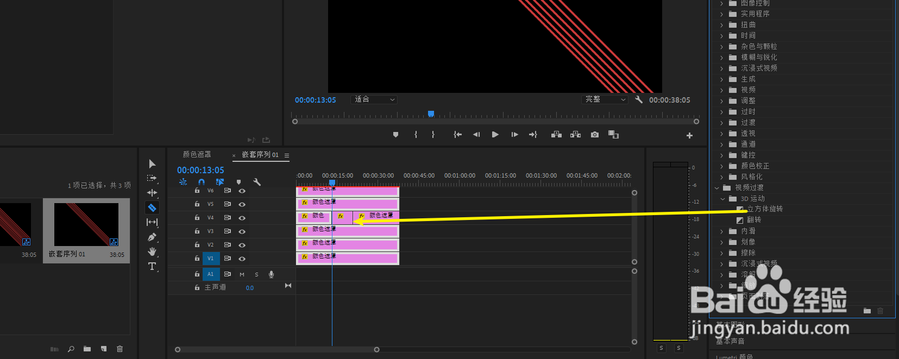
Task: Open zoom level dropdown 适合
Action: [375, 99]
